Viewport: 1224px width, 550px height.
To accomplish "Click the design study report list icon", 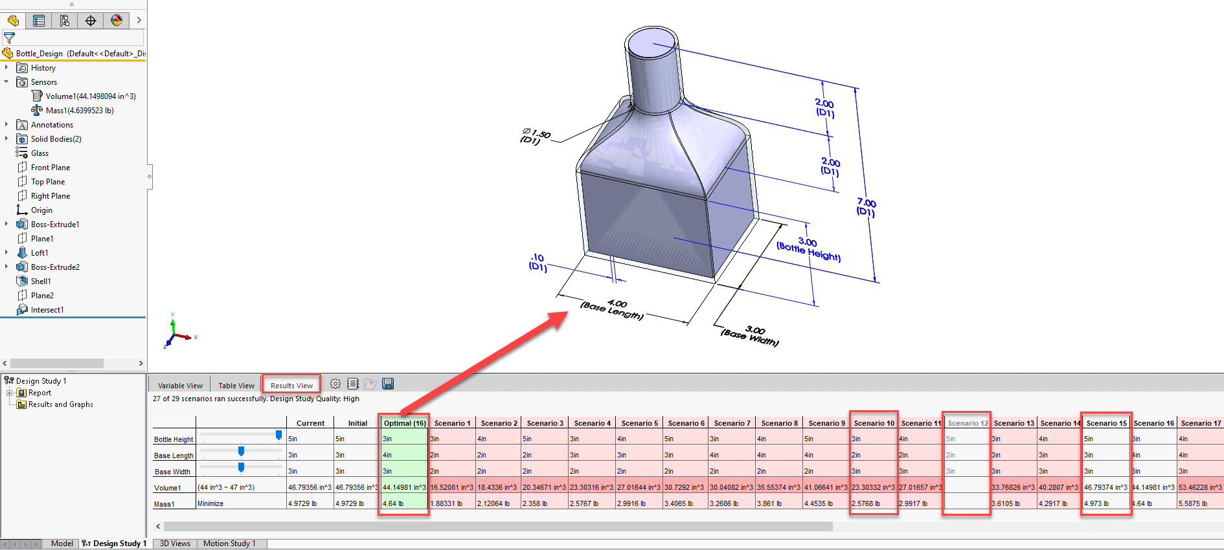I will 353,384.
